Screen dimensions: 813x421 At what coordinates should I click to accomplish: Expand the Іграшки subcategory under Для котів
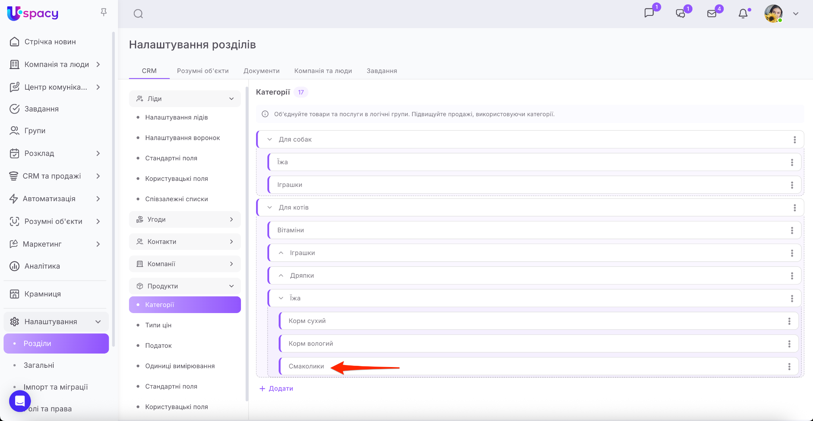pyautogui.click(x=281, y=253)
